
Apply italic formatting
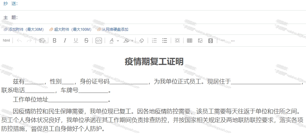tap(65, 40)
